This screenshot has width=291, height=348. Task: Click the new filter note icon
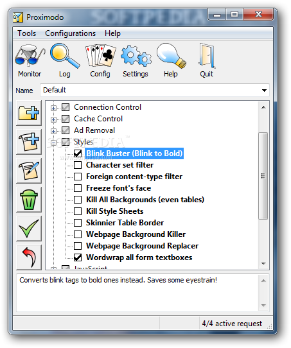[x=29, y=142]
